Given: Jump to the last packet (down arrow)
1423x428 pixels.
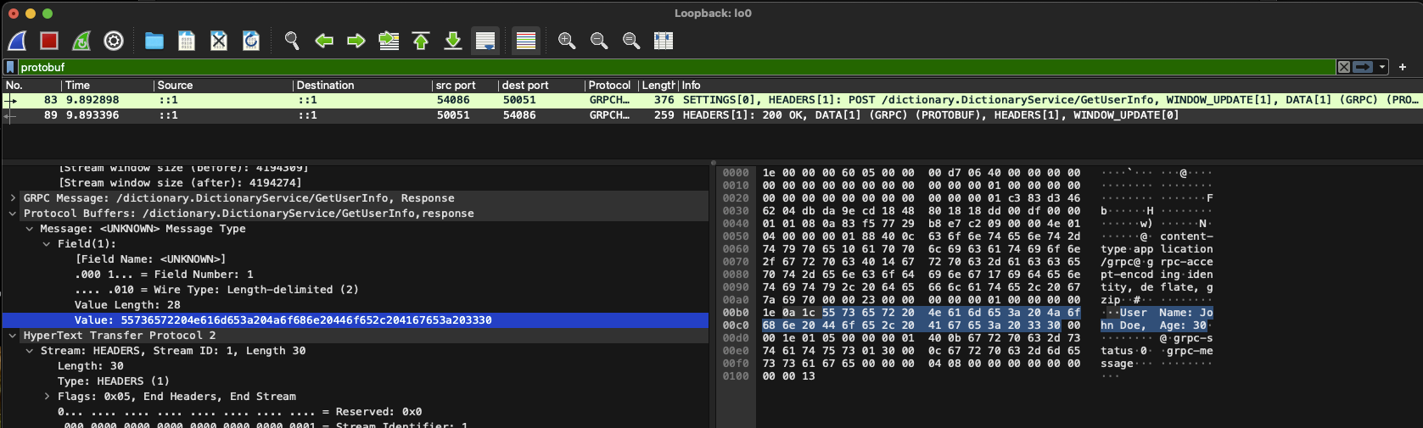Looking at the screenshot, I should tap(453, 41).
